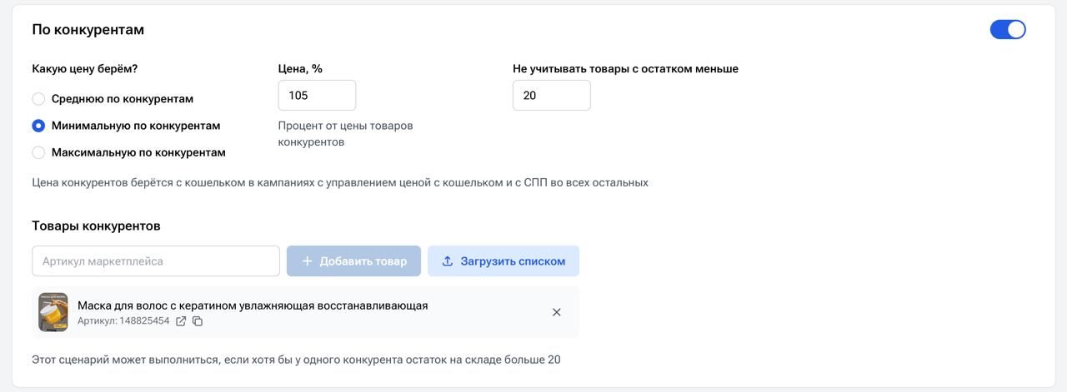Screen dimensions: 1067x392
Task: Click the «Какую цену берём?» label
Action: tap(85, 69)
